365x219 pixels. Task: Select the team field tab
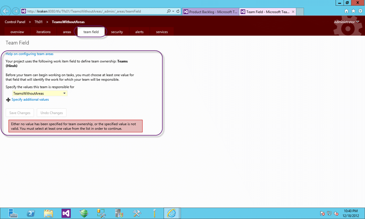[91, 32]
